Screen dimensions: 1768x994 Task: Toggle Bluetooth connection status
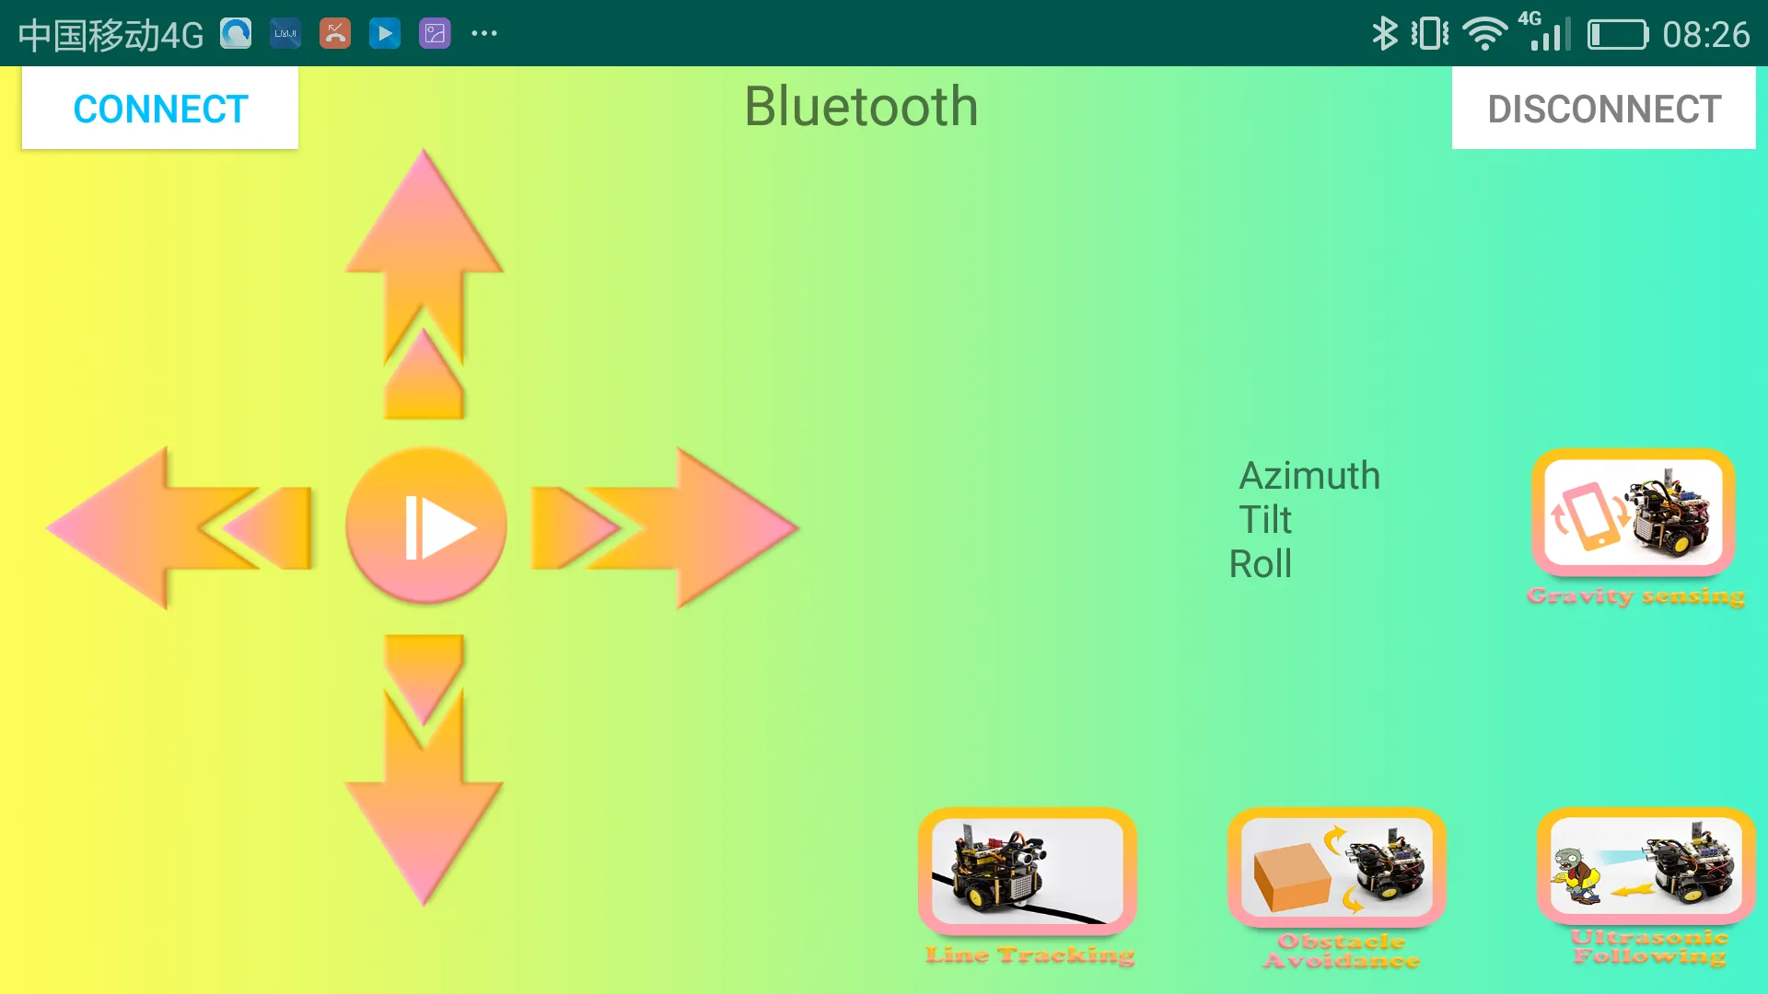[x=159, y=108]
